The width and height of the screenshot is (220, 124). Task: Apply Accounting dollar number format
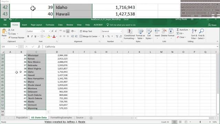(x=103, y=37)
